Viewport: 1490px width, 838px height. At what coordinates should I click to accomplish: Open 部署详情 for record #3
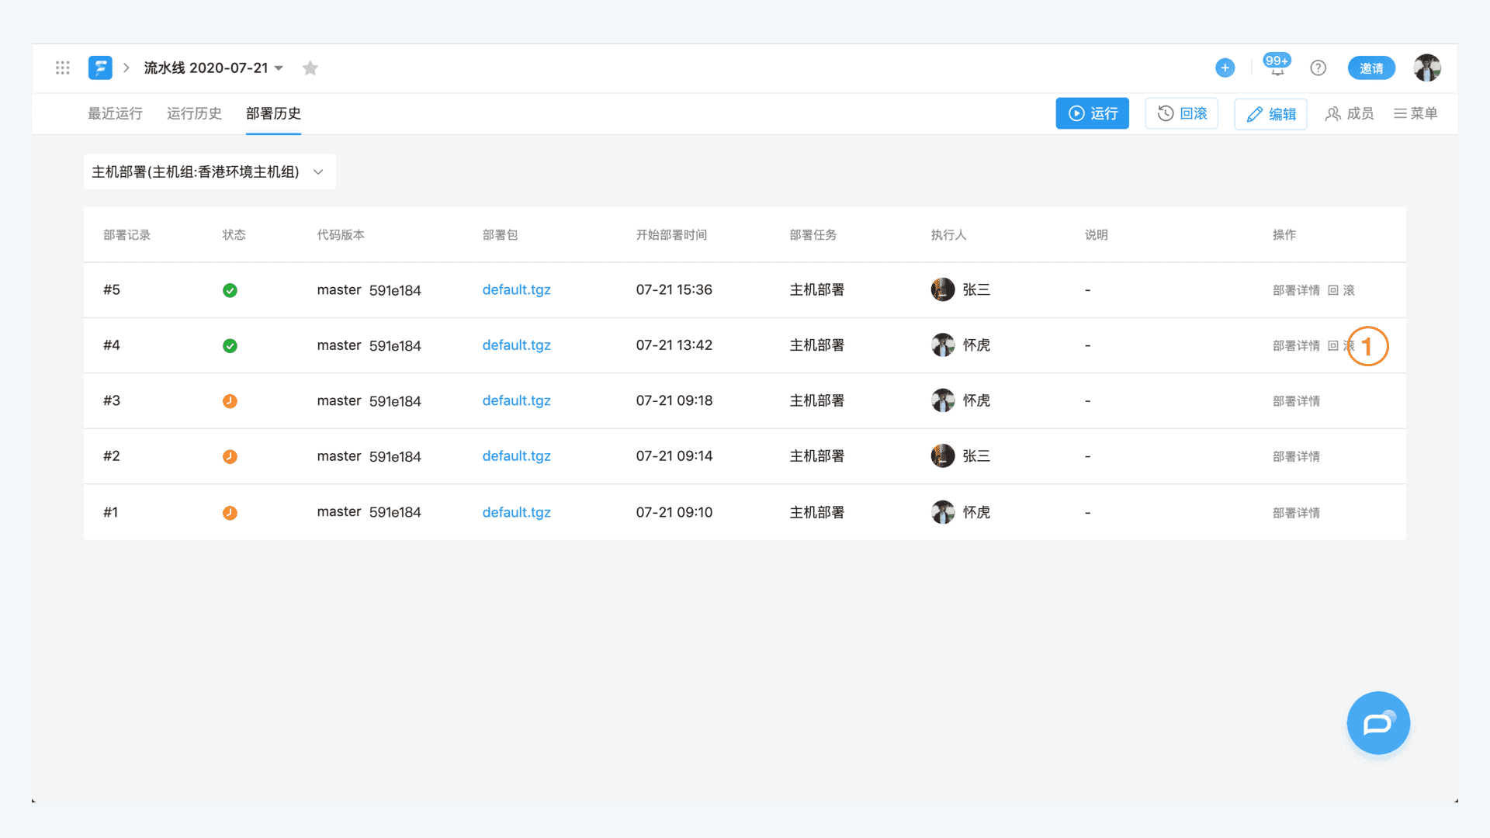click(1296, 401)
